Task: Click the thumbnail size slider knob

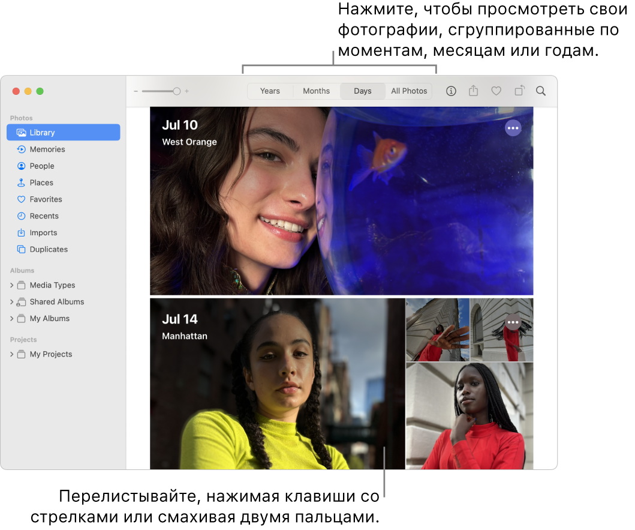Action: [176, 91]
